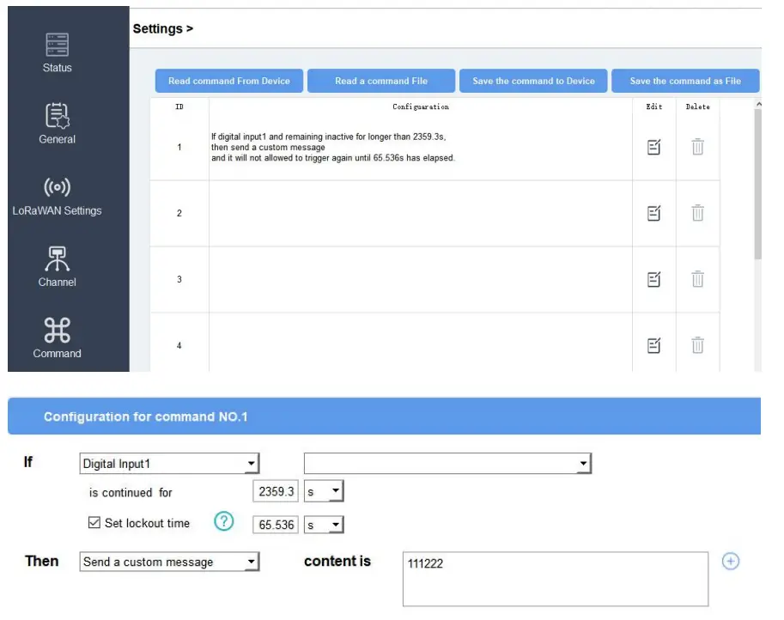Delete command ID 2 with the trash icon
Screen dimensions: 784x620
pos(697,212)
